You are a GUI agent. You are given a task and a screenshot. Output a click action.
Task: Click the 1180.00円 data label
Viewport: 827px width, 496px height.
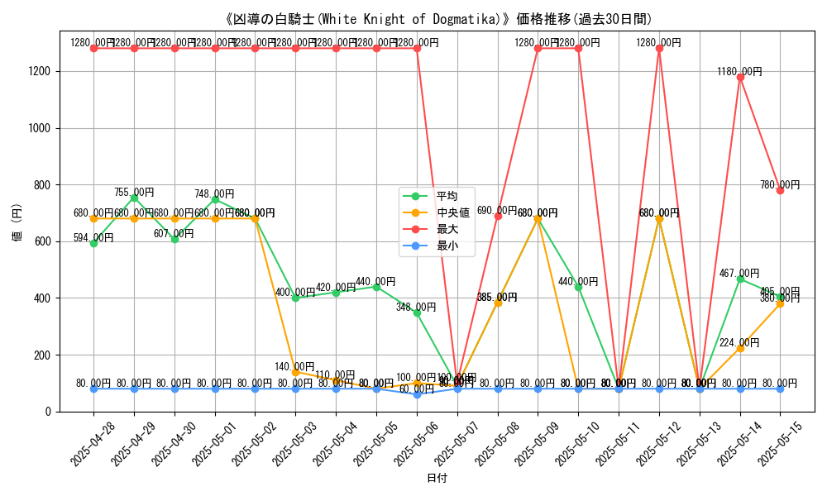[740, 71]
